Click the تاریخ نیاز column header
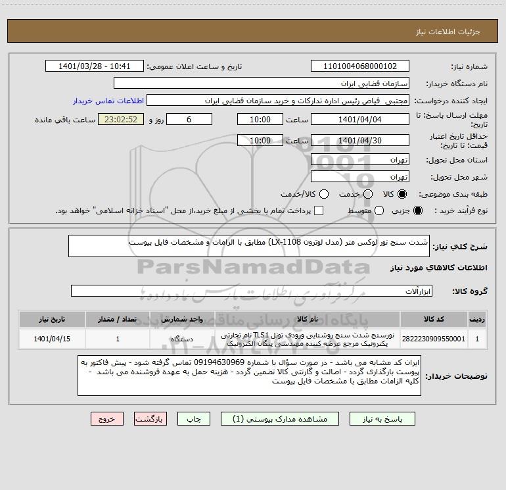 pos(52,319)
